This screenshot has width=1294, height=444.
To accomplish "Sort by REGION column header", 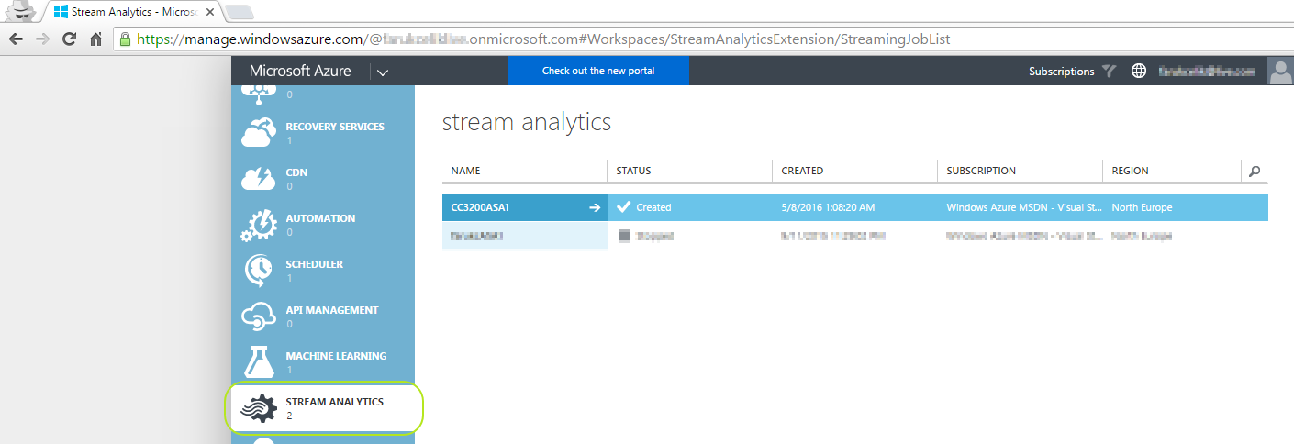I will pyautogui.click(x=1171, y=171).
